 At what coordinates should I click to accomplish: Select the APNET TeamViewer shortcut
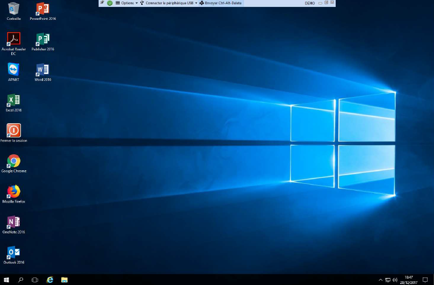[x=13, y=72]
